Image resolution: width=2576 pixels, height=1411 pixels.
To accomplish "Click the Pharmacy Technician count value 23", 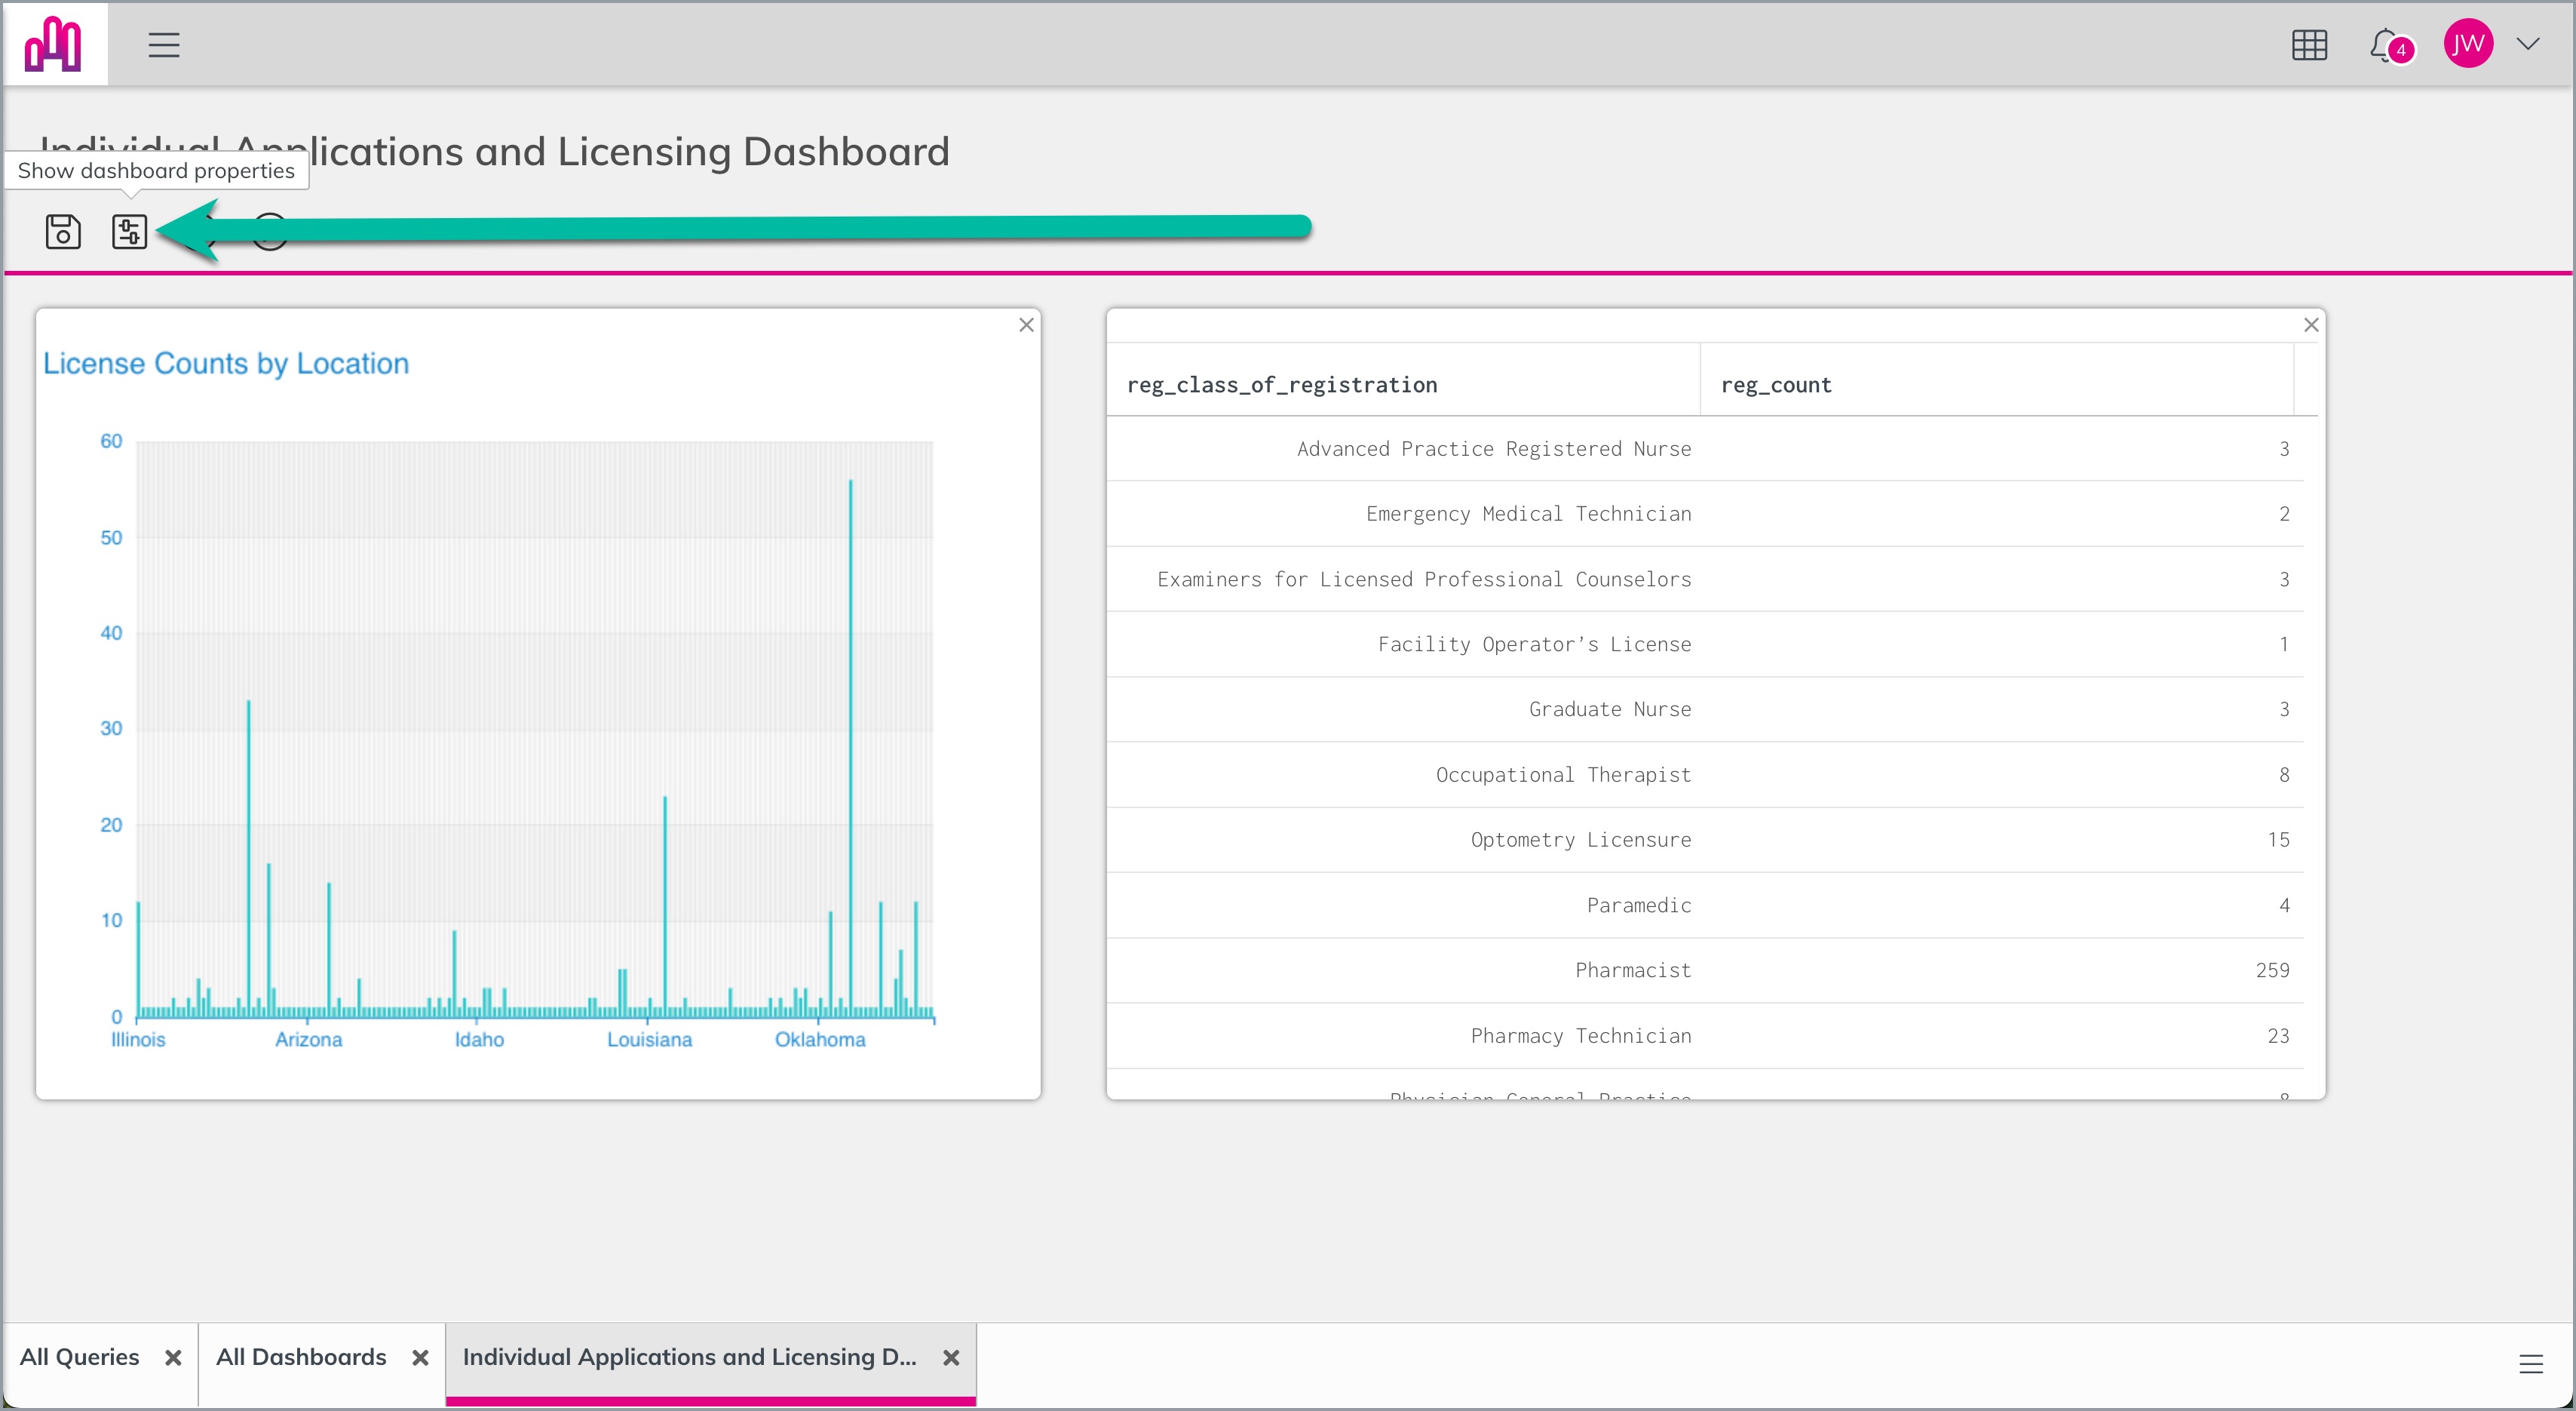I will click(x=2278, y=1036).
